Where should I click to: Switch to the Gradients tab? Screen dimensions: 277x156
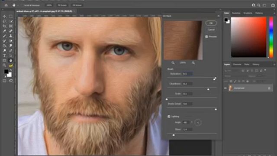[248, 13]
